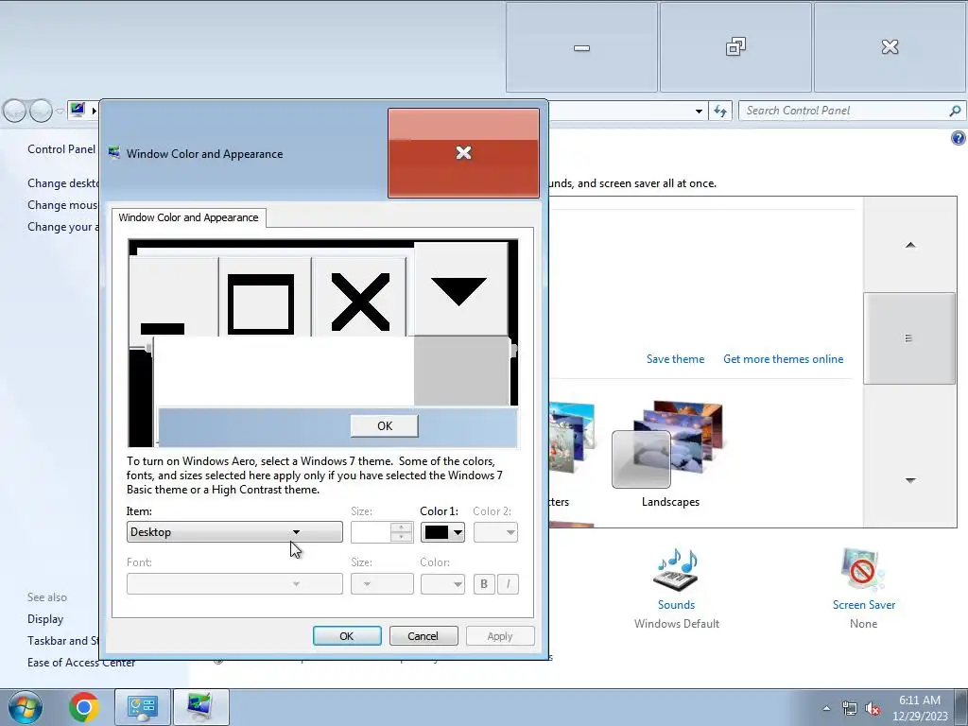Click the Sounds label link
Image resolution: width=968 pixels, height=726 pixels.
676,605
